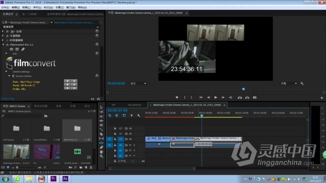
Task: Toggle lock on track A2
Action: click(115, 150)
